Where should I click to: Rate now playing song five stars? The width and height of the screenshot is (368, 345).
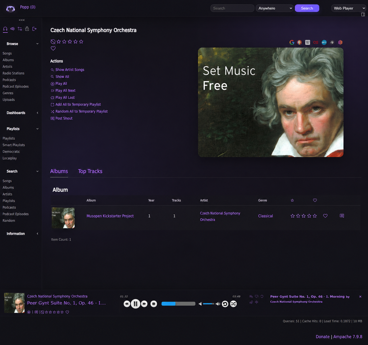tap(62, 312)
